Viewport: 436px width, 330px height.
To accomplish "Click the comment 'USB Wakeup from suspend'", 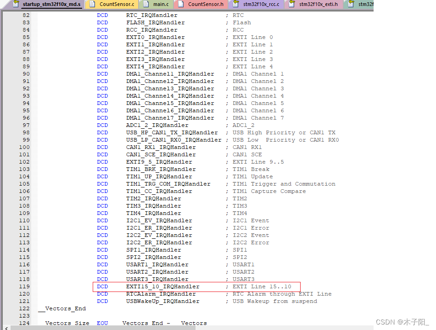I will coord(275,302).
